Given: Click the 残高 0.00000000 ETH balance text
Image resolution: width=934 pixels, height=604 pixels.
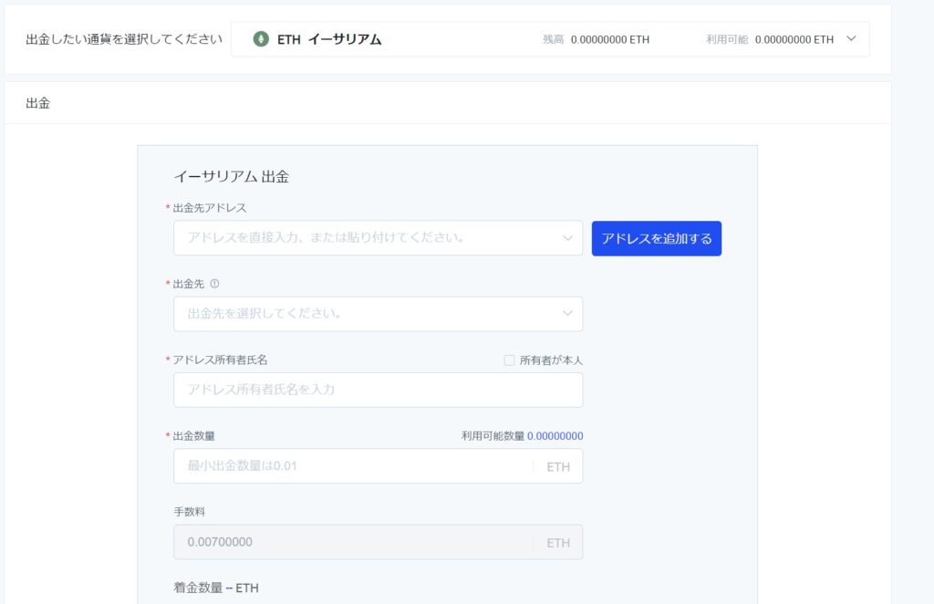Looking at the screenshot, I should tap(597, 39).
